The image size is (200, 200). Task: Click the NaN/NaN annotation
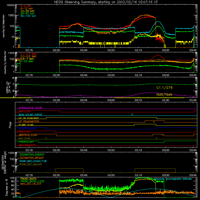point(164,95)
